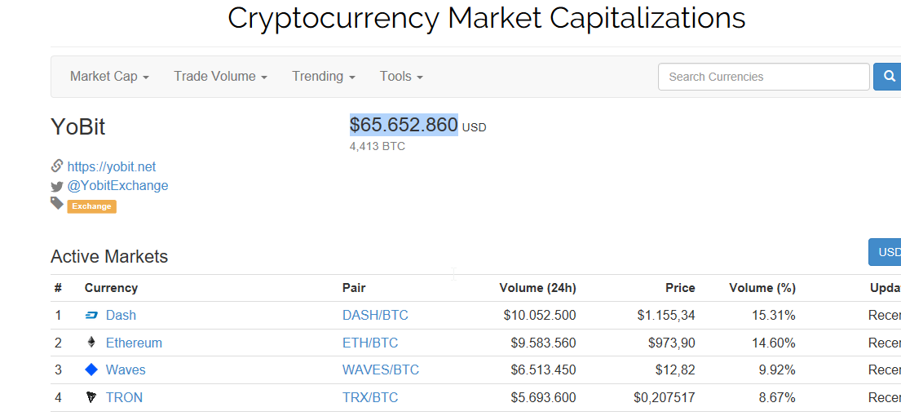Click the Dash coin logo icon
This screenshot has width=901, height=416.
tap(91, 316)
